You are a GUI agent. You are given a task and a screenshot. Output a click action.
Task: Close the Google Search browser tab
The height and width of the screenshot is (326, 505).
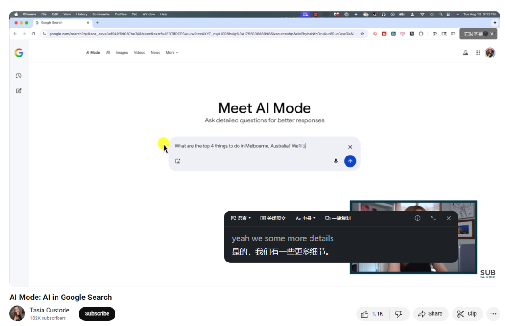(88, 23)
